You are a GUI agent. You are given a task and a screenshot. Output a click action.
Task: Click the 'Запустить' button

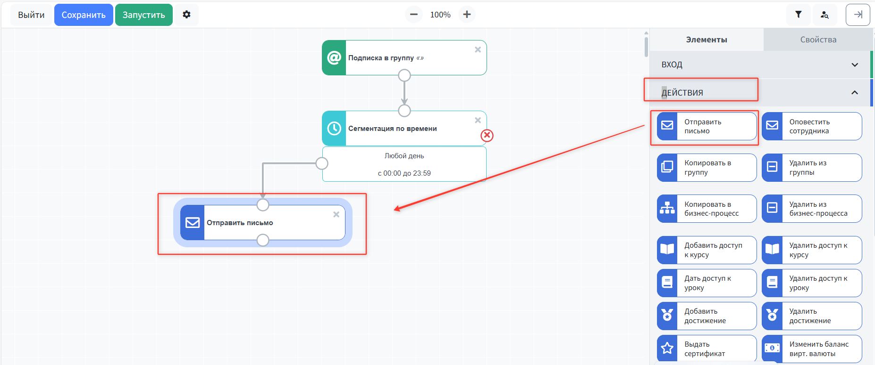(x=143, y=15)
